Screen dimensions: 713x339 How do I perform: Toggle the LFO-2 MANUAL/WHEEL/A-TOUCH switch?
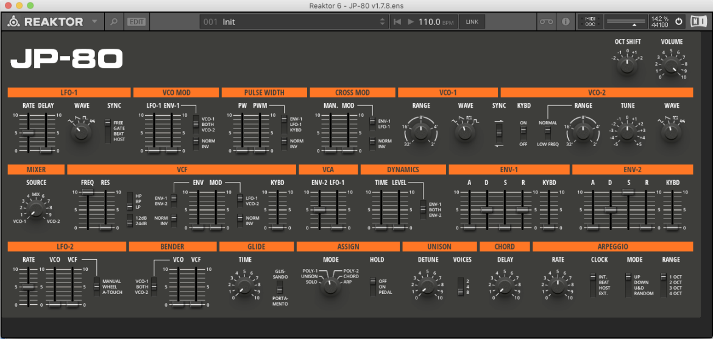pos(96,286)
